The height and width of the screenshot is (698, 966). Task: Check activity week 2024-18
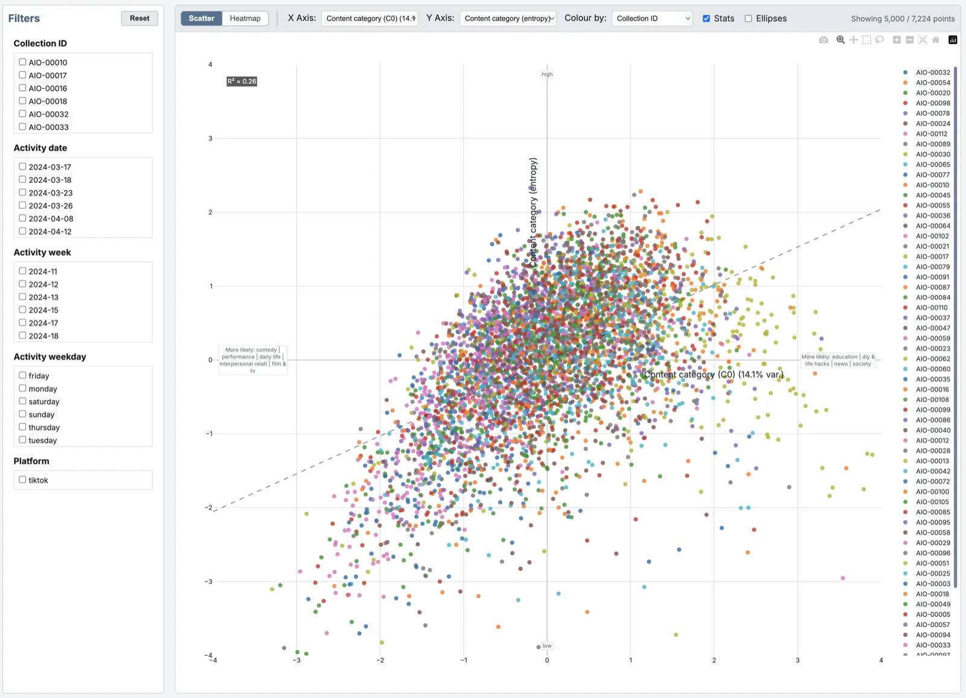click(22, 335)
